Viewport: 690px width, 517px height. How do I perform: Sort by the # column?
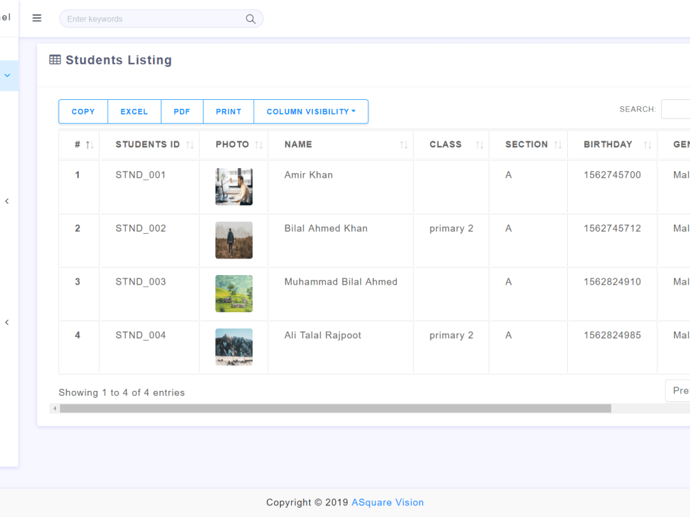[79, 145]
